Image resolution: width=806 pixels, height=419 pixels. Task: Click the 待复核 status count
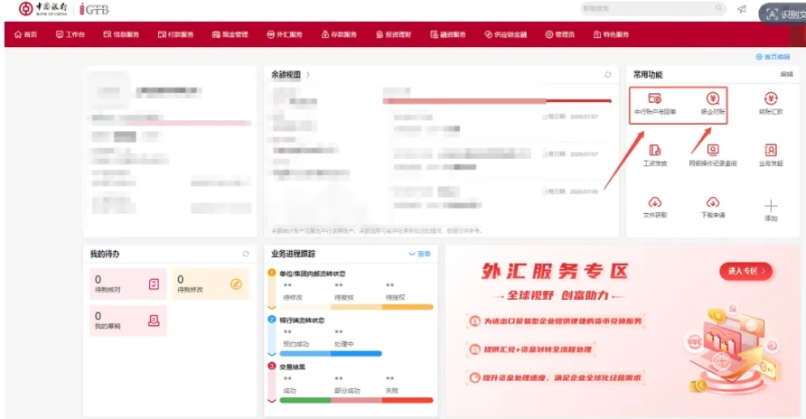pyautogui.click(x=339, y=285)
